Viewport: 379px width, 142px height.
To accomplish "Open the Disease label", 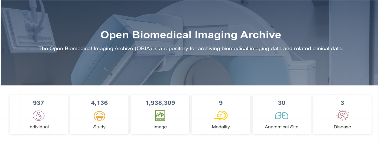I will (x=342, y=127).
